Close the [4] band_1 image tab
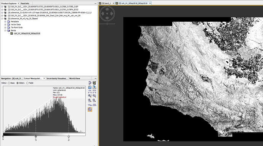Image resolution: width=263 pixels, height=146 pixels. (113, 3)
